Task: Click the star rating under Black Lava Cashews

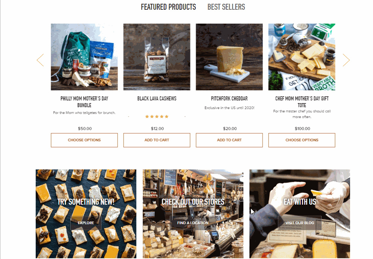Action: pyautogui.click(x=157, y=117)
